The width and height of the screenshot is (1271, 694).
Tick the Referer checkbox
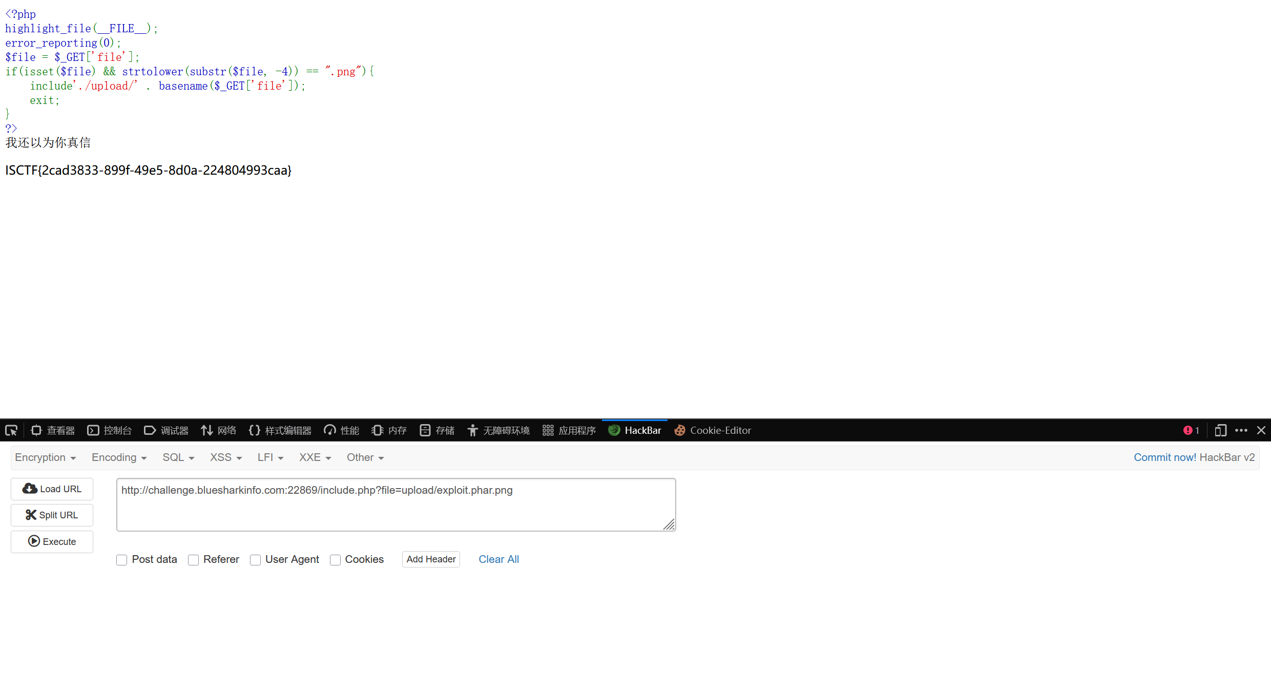pyautogui.click(x=194, y=560)
